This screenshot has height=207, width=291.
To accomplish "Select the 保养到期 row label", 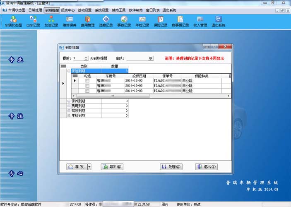I will point(78,101).
